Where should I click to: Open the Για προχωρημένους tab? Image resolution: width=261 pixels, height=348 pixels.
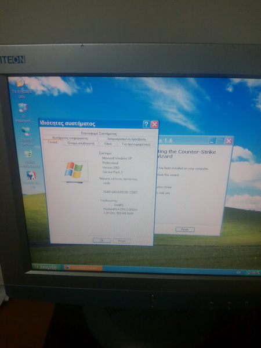click(x=136, y=144)
